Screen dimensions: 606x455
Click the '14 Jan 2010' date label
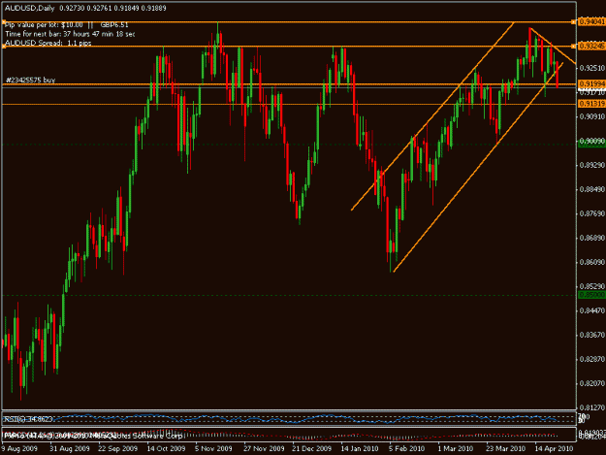[x=360, y=449]
